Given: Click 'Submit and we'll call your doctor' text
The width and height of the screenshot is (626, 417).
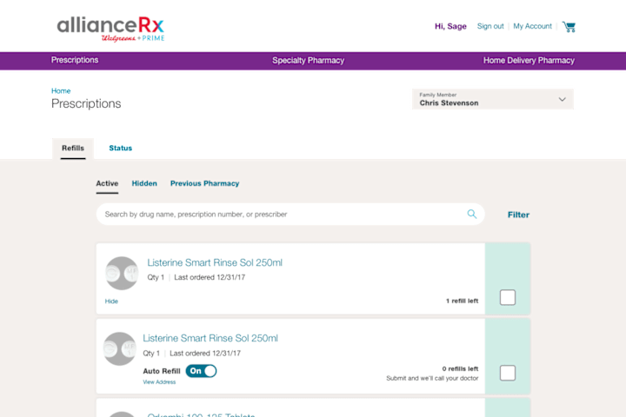Looking at the screenshot, I should point(432,378).
